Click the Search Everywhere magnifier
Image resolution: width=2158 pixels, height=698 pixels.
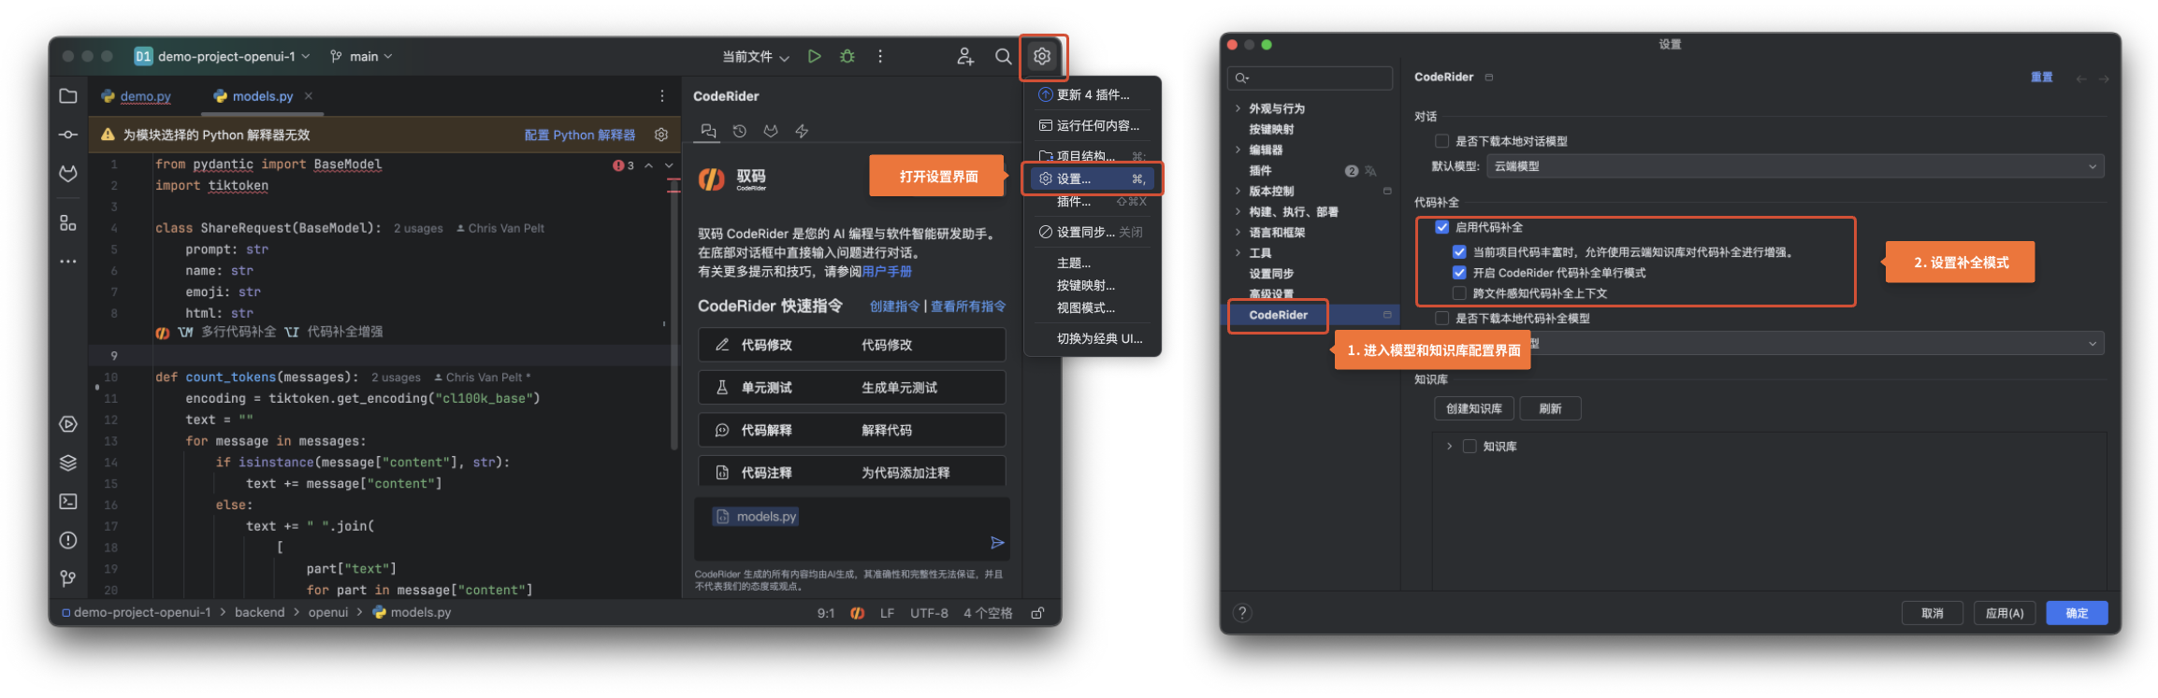point(1004,56)
